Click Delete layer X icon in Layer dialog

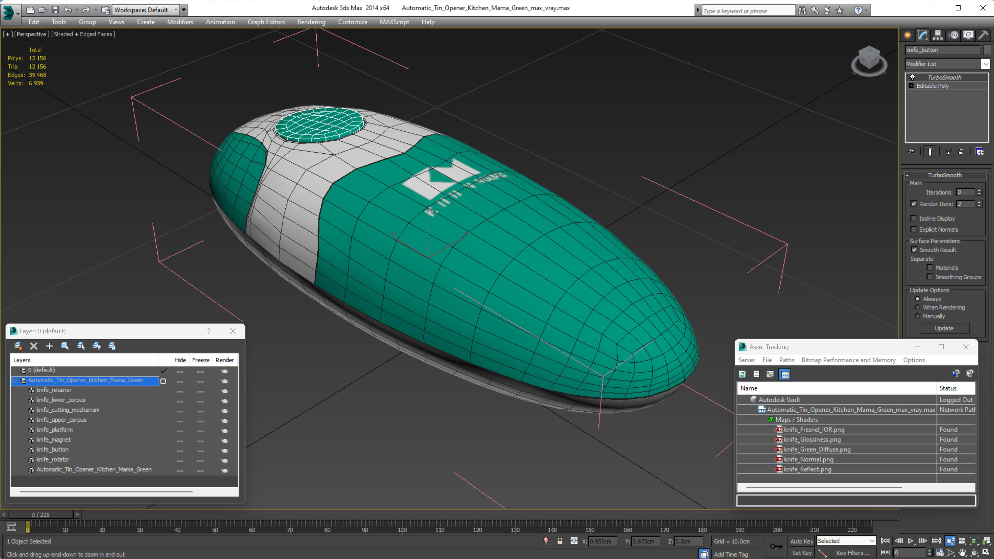tap(33, 346)
